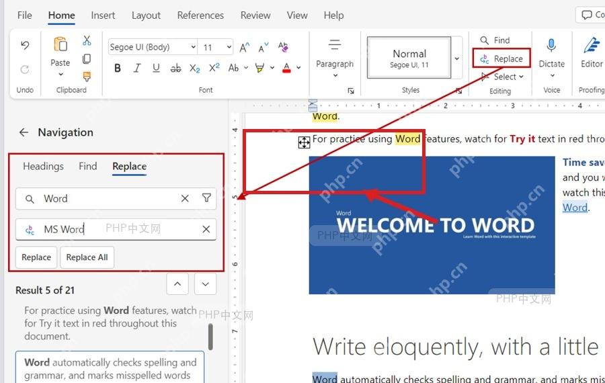Switch to the Layout tab
This screenshot has height=383, width=605.
click(x=146, y=15)
